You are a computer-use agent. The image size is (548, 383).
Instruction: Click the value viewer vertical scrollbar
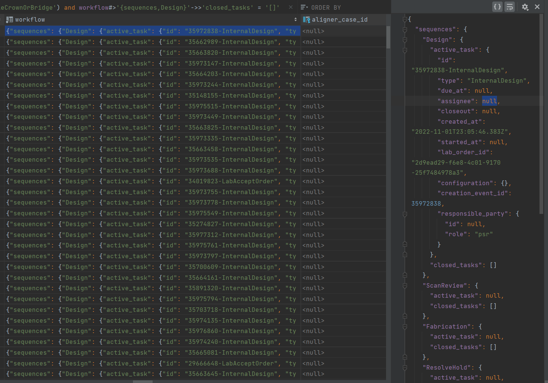tap(541, 114)
